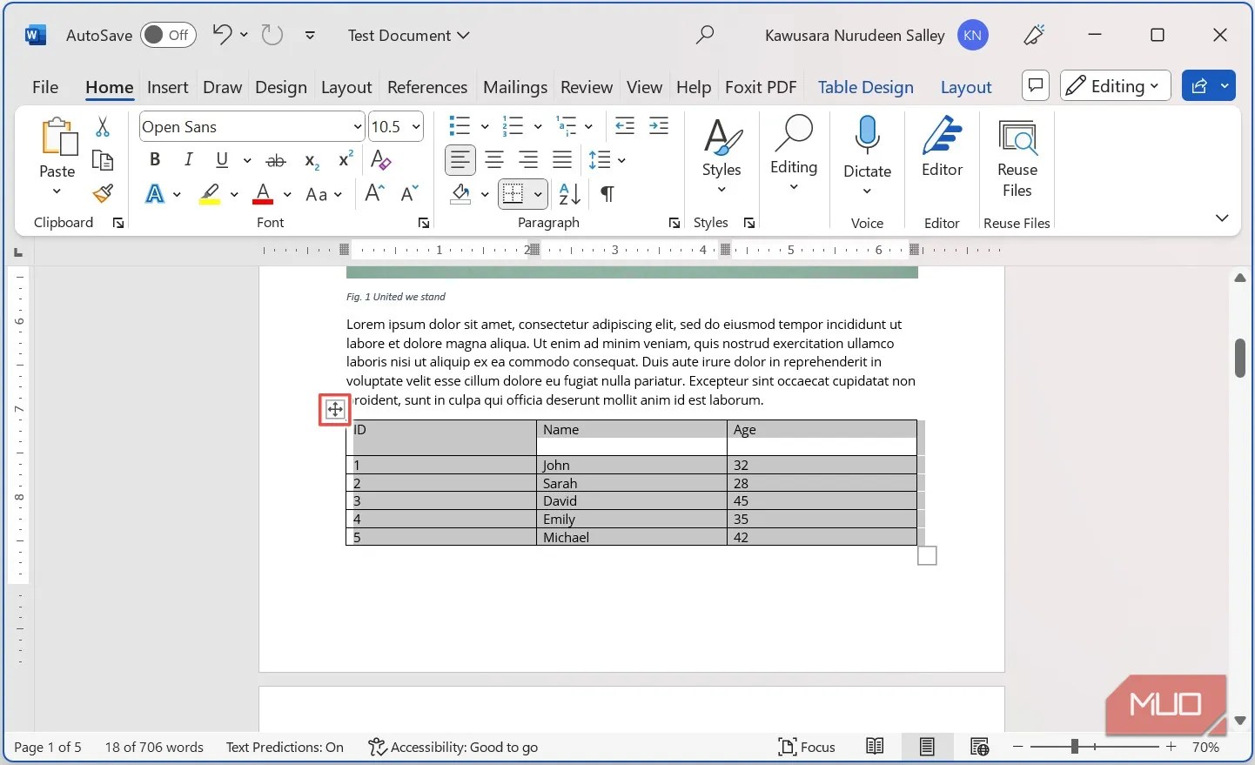Select the strikethrough icon
1255x765 pixels.
pyautogui.click(x=276, y=159)
